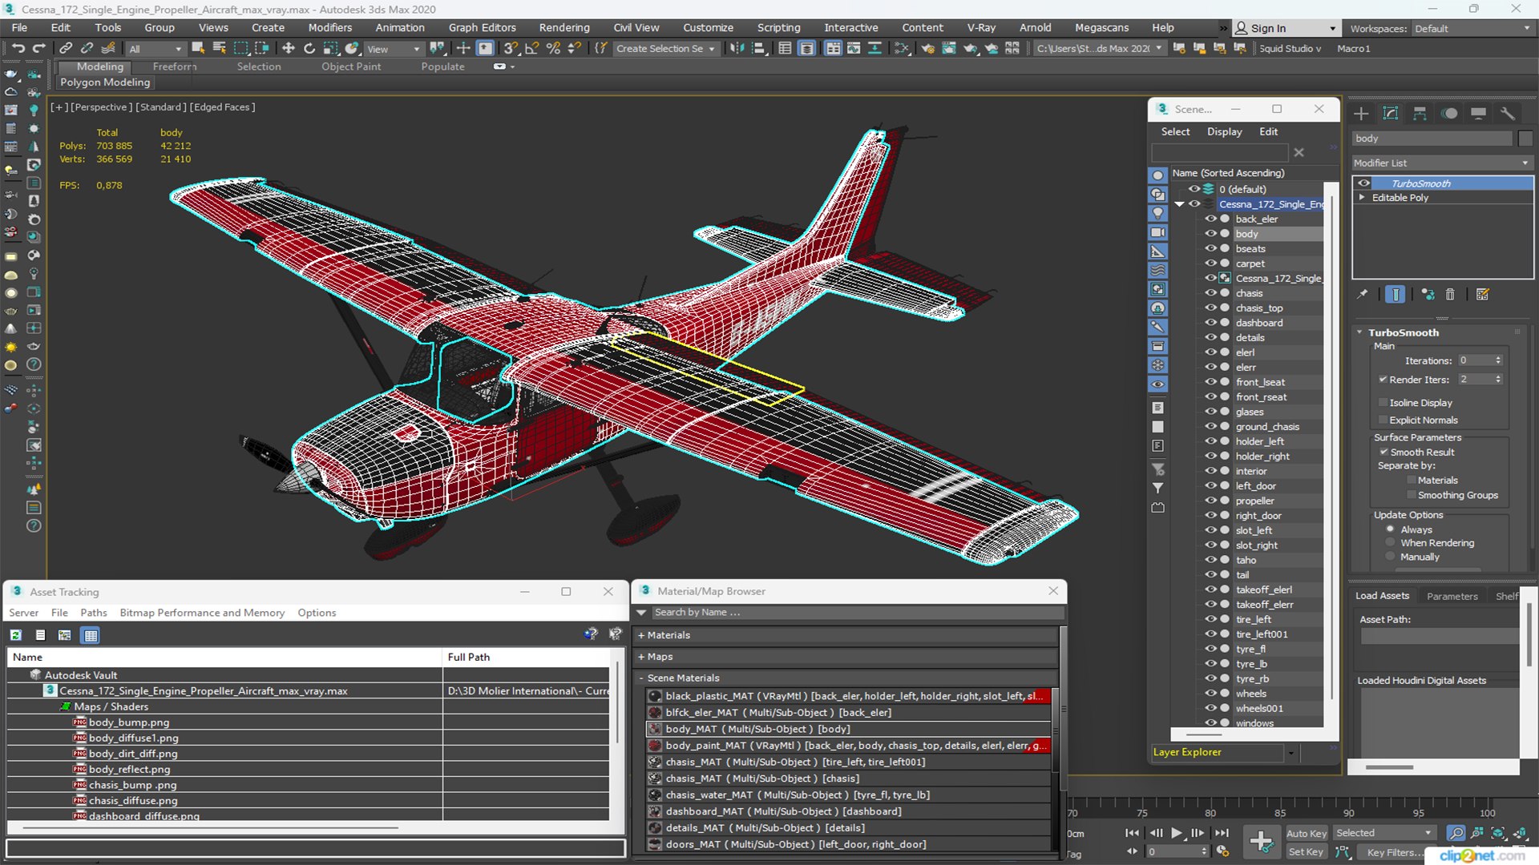This screenshot has width=1539, height=865.
Task: Click the Auto Key button
Action: tap(1307, 834)
